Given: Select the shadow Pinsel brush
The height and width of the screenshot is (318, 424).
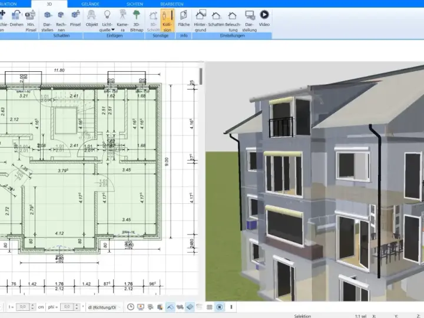Looking at the screenshot, I should tap(75, 18).
